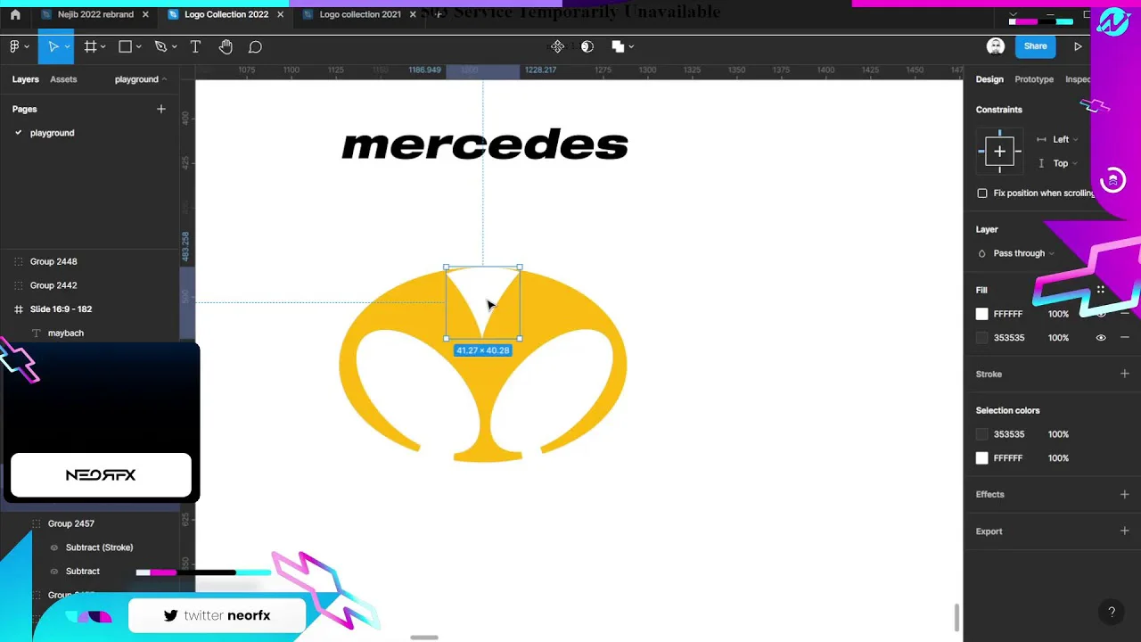
Task: Switch to the Design tab
Action: [989, 79]
